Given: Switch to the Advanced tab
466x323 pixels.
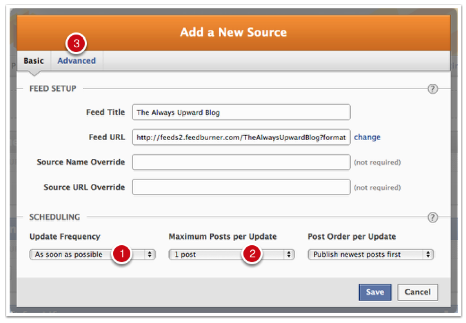Looking at the screenshot, I should pos(76,61).
